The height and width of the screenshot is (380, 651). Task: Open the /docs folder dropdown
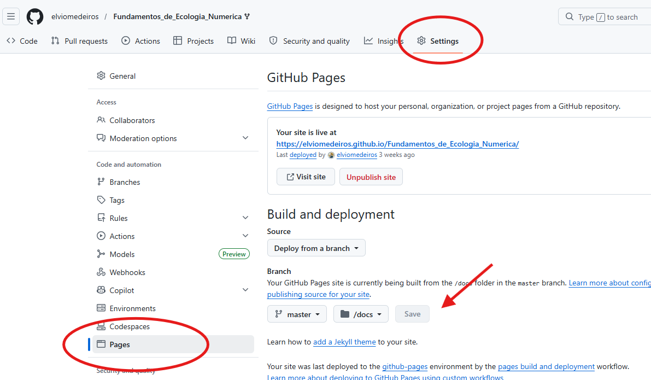(x=361, y=314)
